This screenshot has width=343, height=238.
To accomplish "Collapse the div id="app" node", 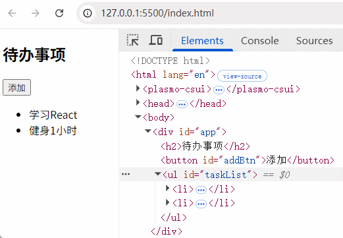I will 147,131.
